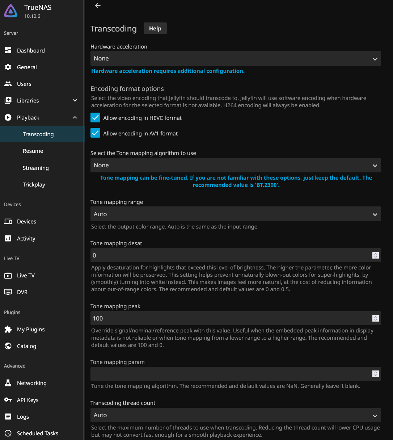Image resolution: width=393 pixels, height=440 pixels.
Task: Click the Tone mapping peak stepper
Action: point(375,318)
